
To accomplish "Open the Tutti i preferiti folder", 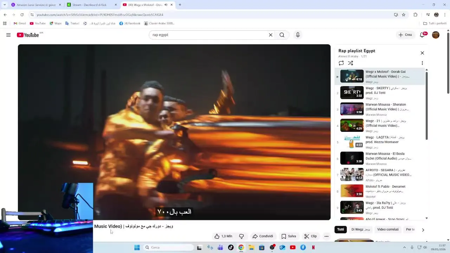I will pos(435,24).
